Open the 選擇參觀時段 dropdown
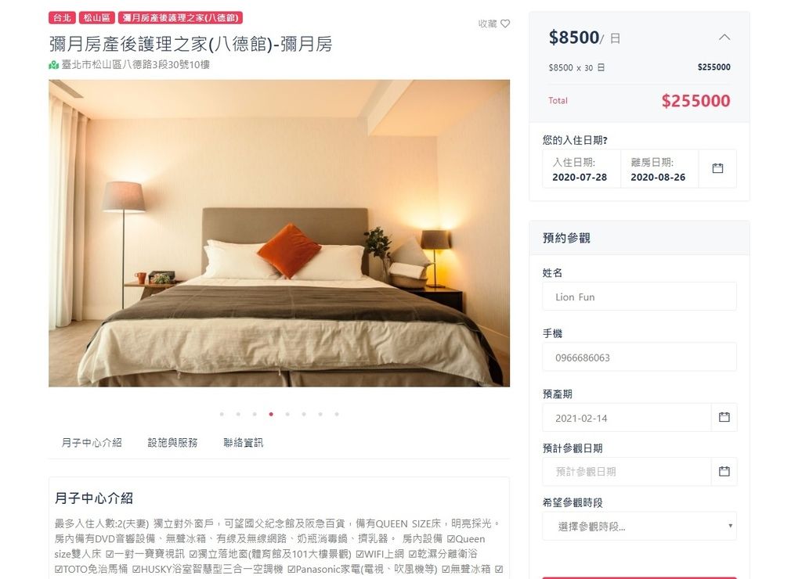 [639, 526]
